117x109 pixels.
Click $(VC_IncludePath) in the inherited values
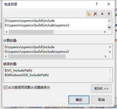(19, 71)
